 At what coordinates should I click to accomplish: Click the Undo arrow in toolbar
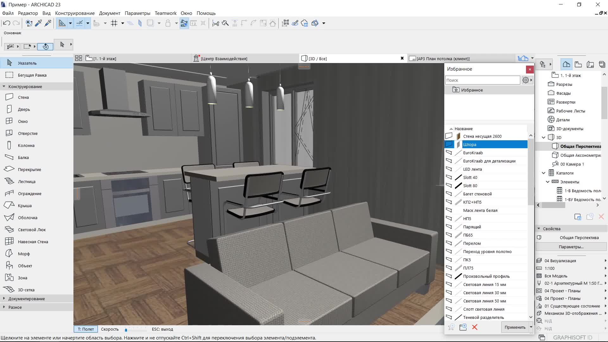pos(7,23)
